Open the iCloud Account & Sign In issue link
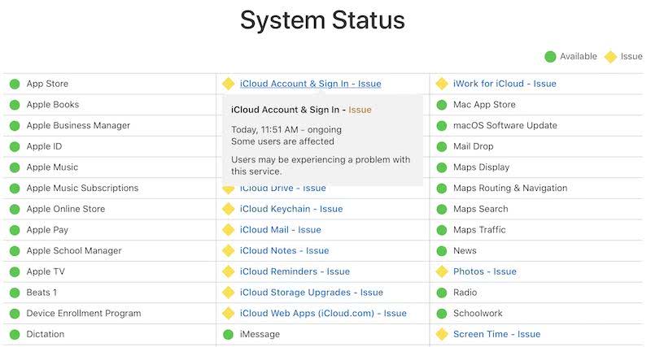This screenshot has width=651, height=347. coord(310,84)
